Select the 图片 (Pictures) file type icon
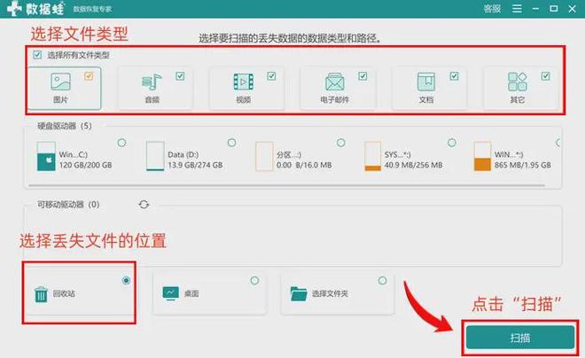585x358 pixels. click(x=62, y=82)
